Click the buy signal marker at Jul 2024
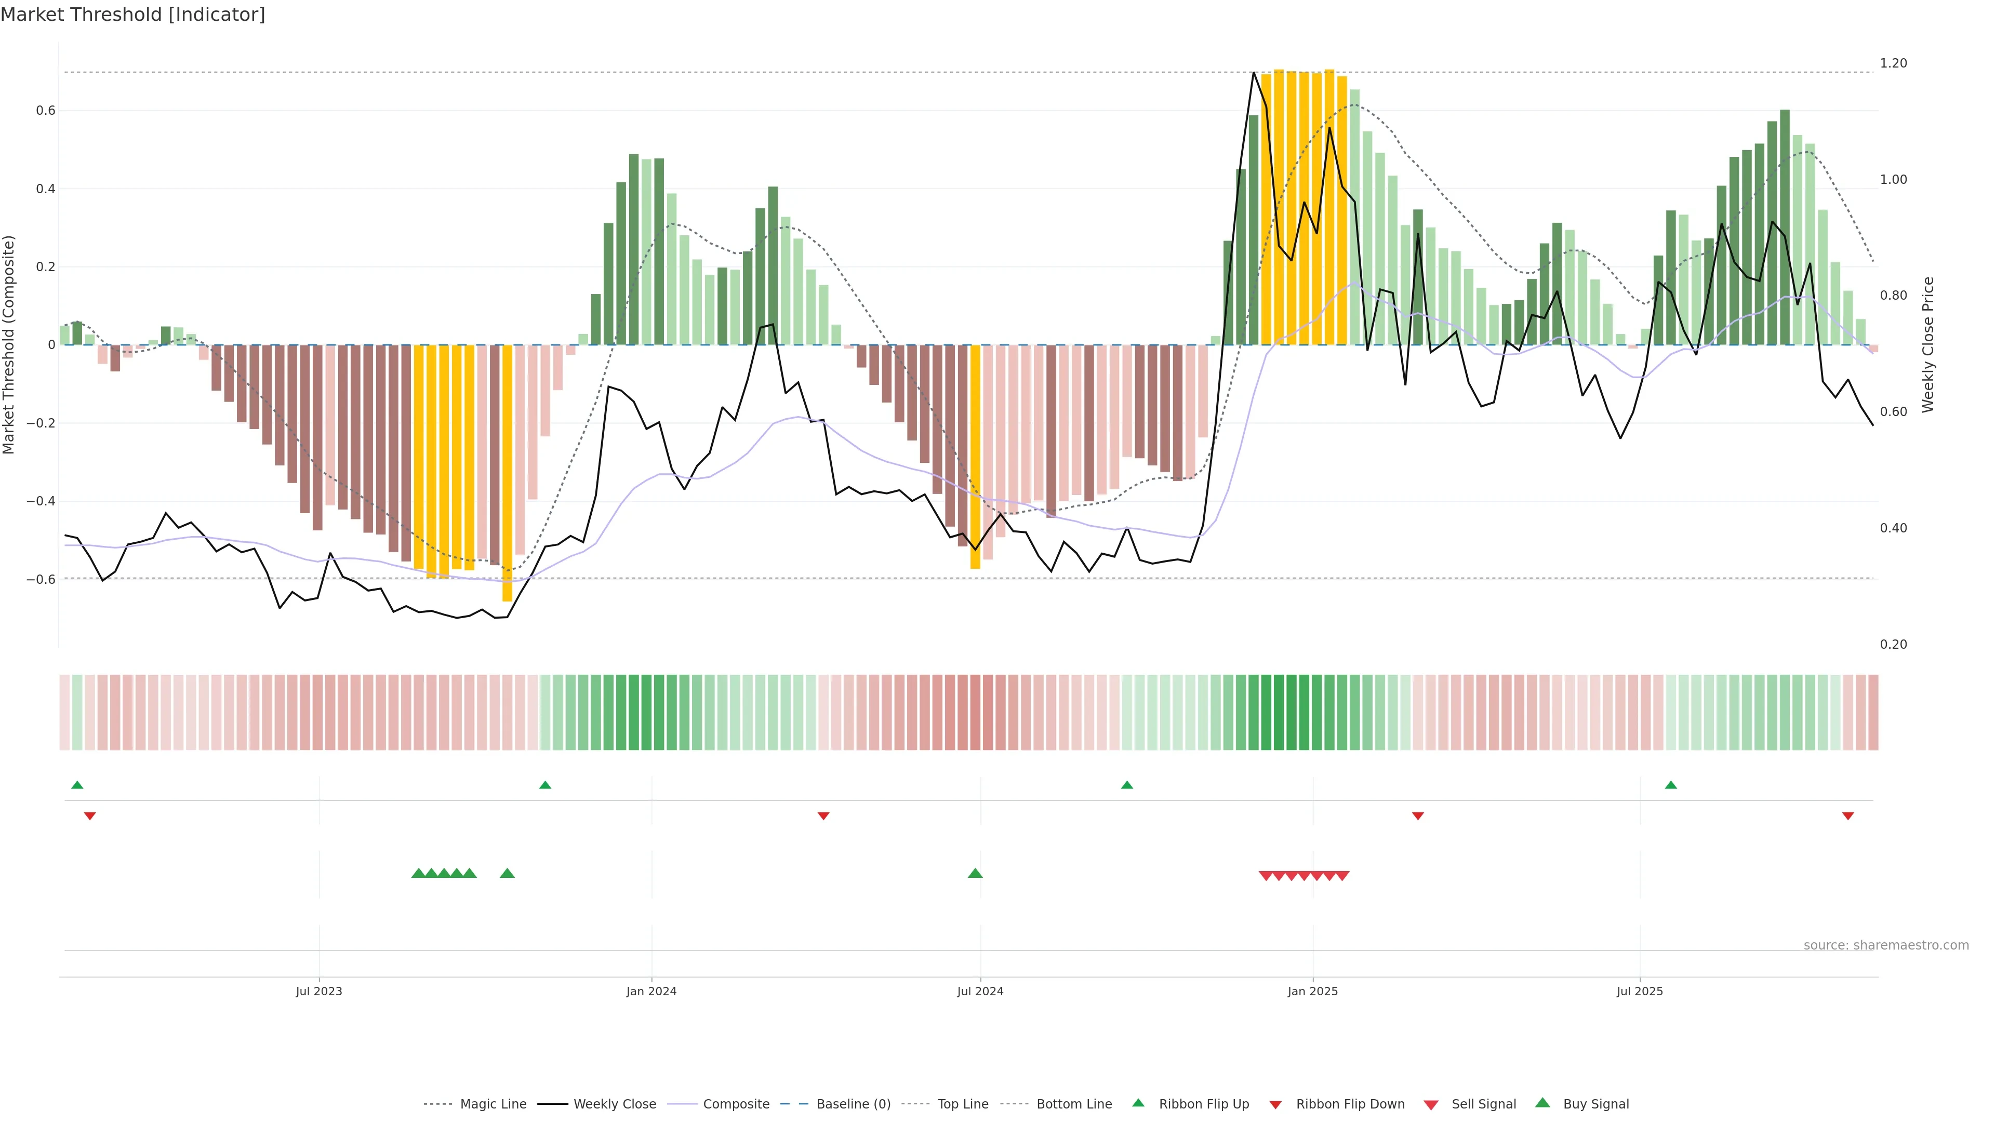 [975, 873]
